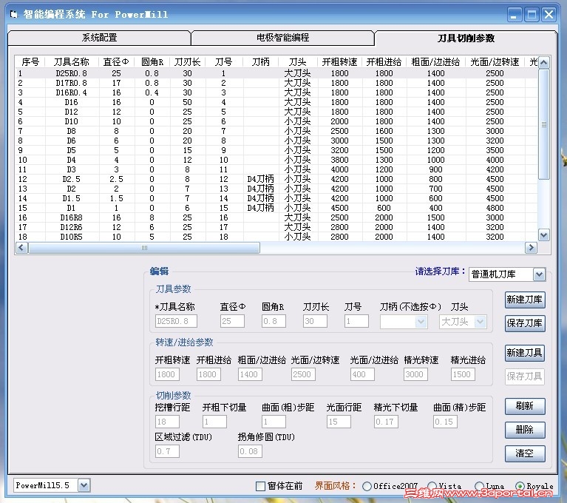
Task: Click the 精光转速 input field showing 3000
Action: (415, 374)
